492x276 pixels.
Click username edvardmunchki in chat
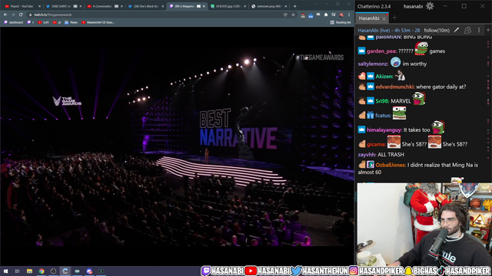pyautogui.click(x=395, y=87)
